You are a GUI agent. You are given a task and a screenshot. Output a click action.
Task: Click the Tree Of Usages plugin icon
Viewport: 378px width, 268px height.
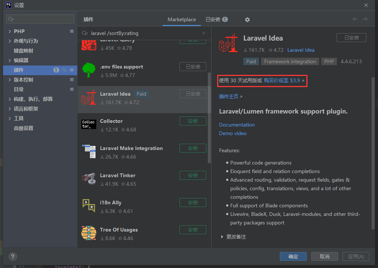tap(89, 233)
